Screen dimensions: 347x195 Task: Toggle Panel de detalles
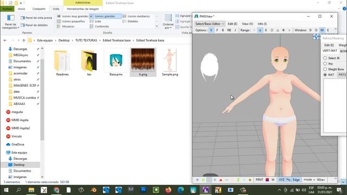(x=34, y=25)
